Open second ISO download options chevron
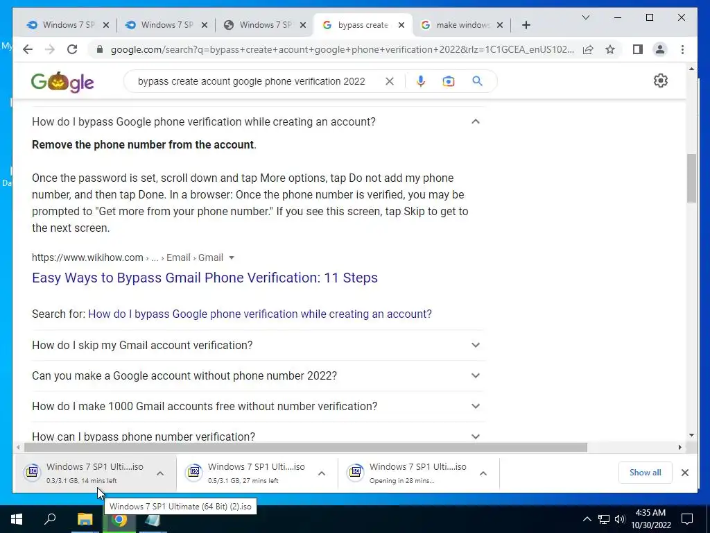The width and height of the screenshot is (710, 533). 322,473
